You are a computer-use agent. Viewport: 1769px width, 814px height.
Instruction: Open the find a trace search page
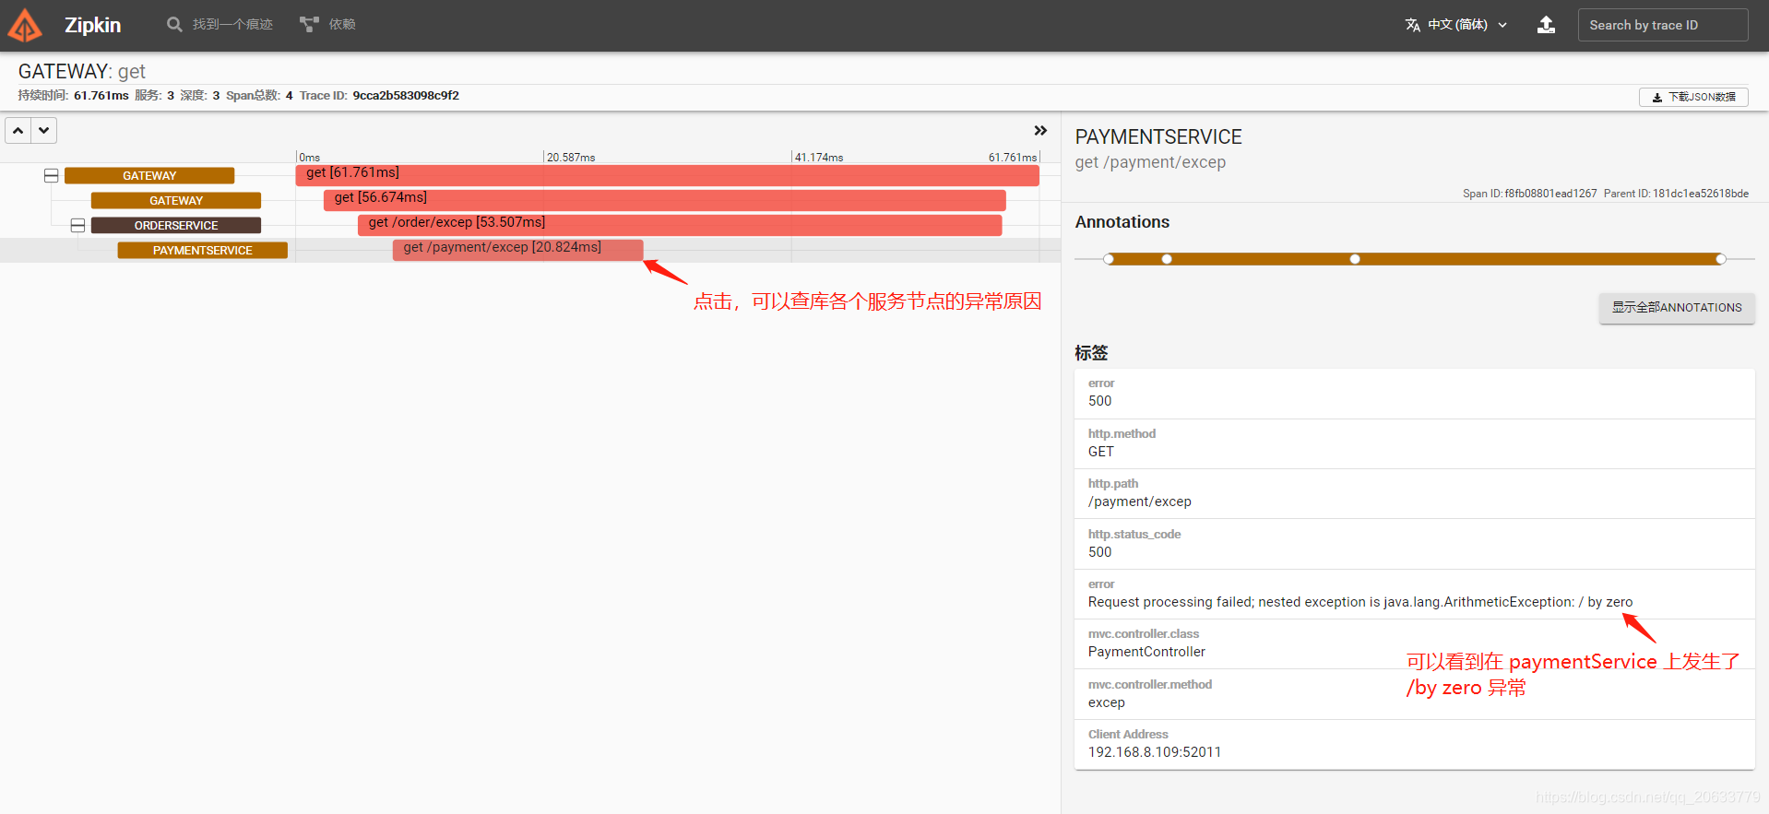[x=220, y=24]
